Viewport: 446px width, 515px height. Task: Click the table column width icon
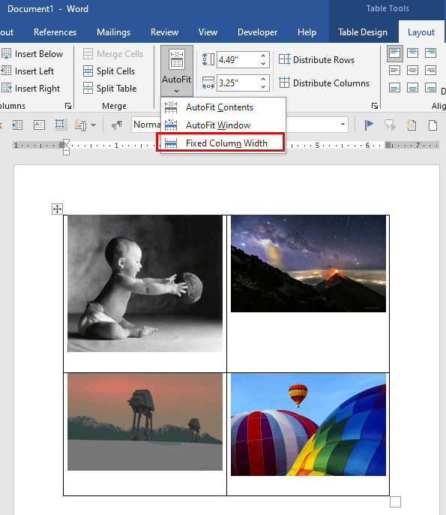208,83
